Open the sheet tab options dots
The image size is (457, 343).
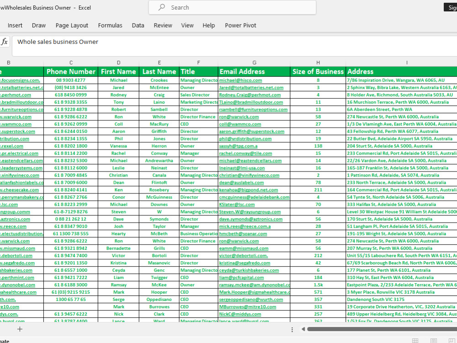[292, 329]
